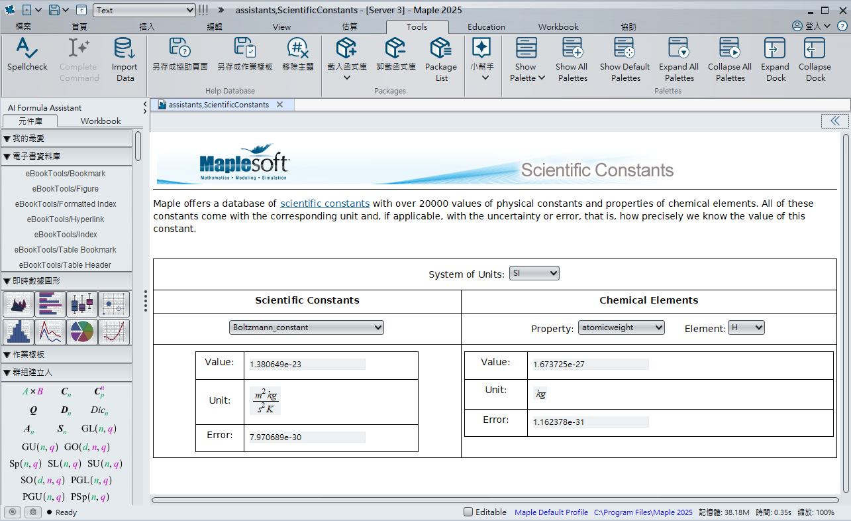Open the Text style dropdown
Viewport: 851px width, 521px height.
point(144,10)
